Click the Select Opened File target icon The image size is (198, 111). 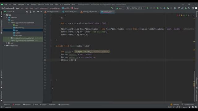pyautogui.click(x=27, y=12)
